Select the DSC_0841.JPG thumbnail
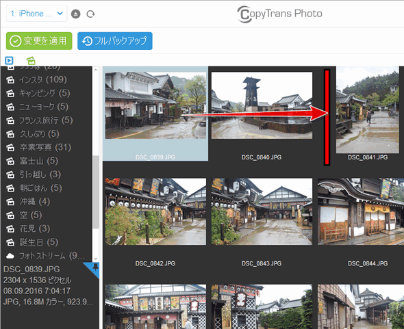The height and width of the screenshot is (329, 404). 368,109
